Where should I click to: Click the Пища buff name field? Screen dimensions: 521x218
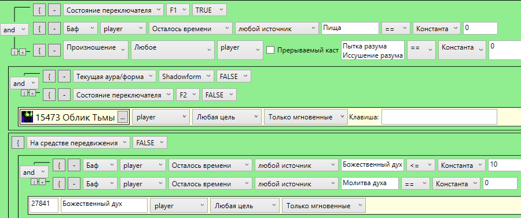pos(350,28)
